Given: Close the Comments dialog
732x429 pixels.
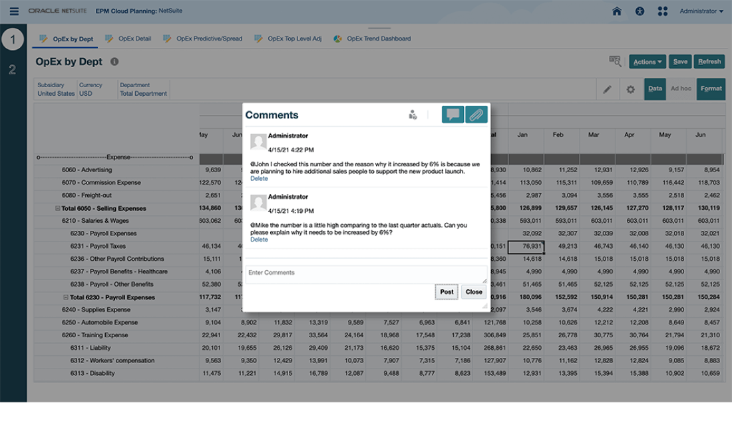Looking at the screenshot, I should (474, 292).
